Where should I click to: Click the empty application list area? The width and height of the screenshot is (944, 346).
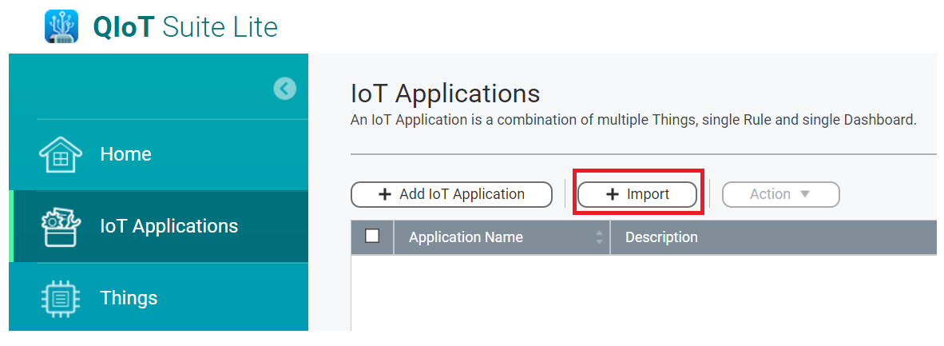coord(643,296)
